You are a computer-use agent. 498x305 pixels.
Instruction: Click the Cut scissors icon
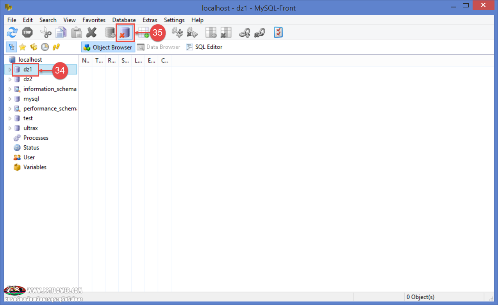point(46,33)
